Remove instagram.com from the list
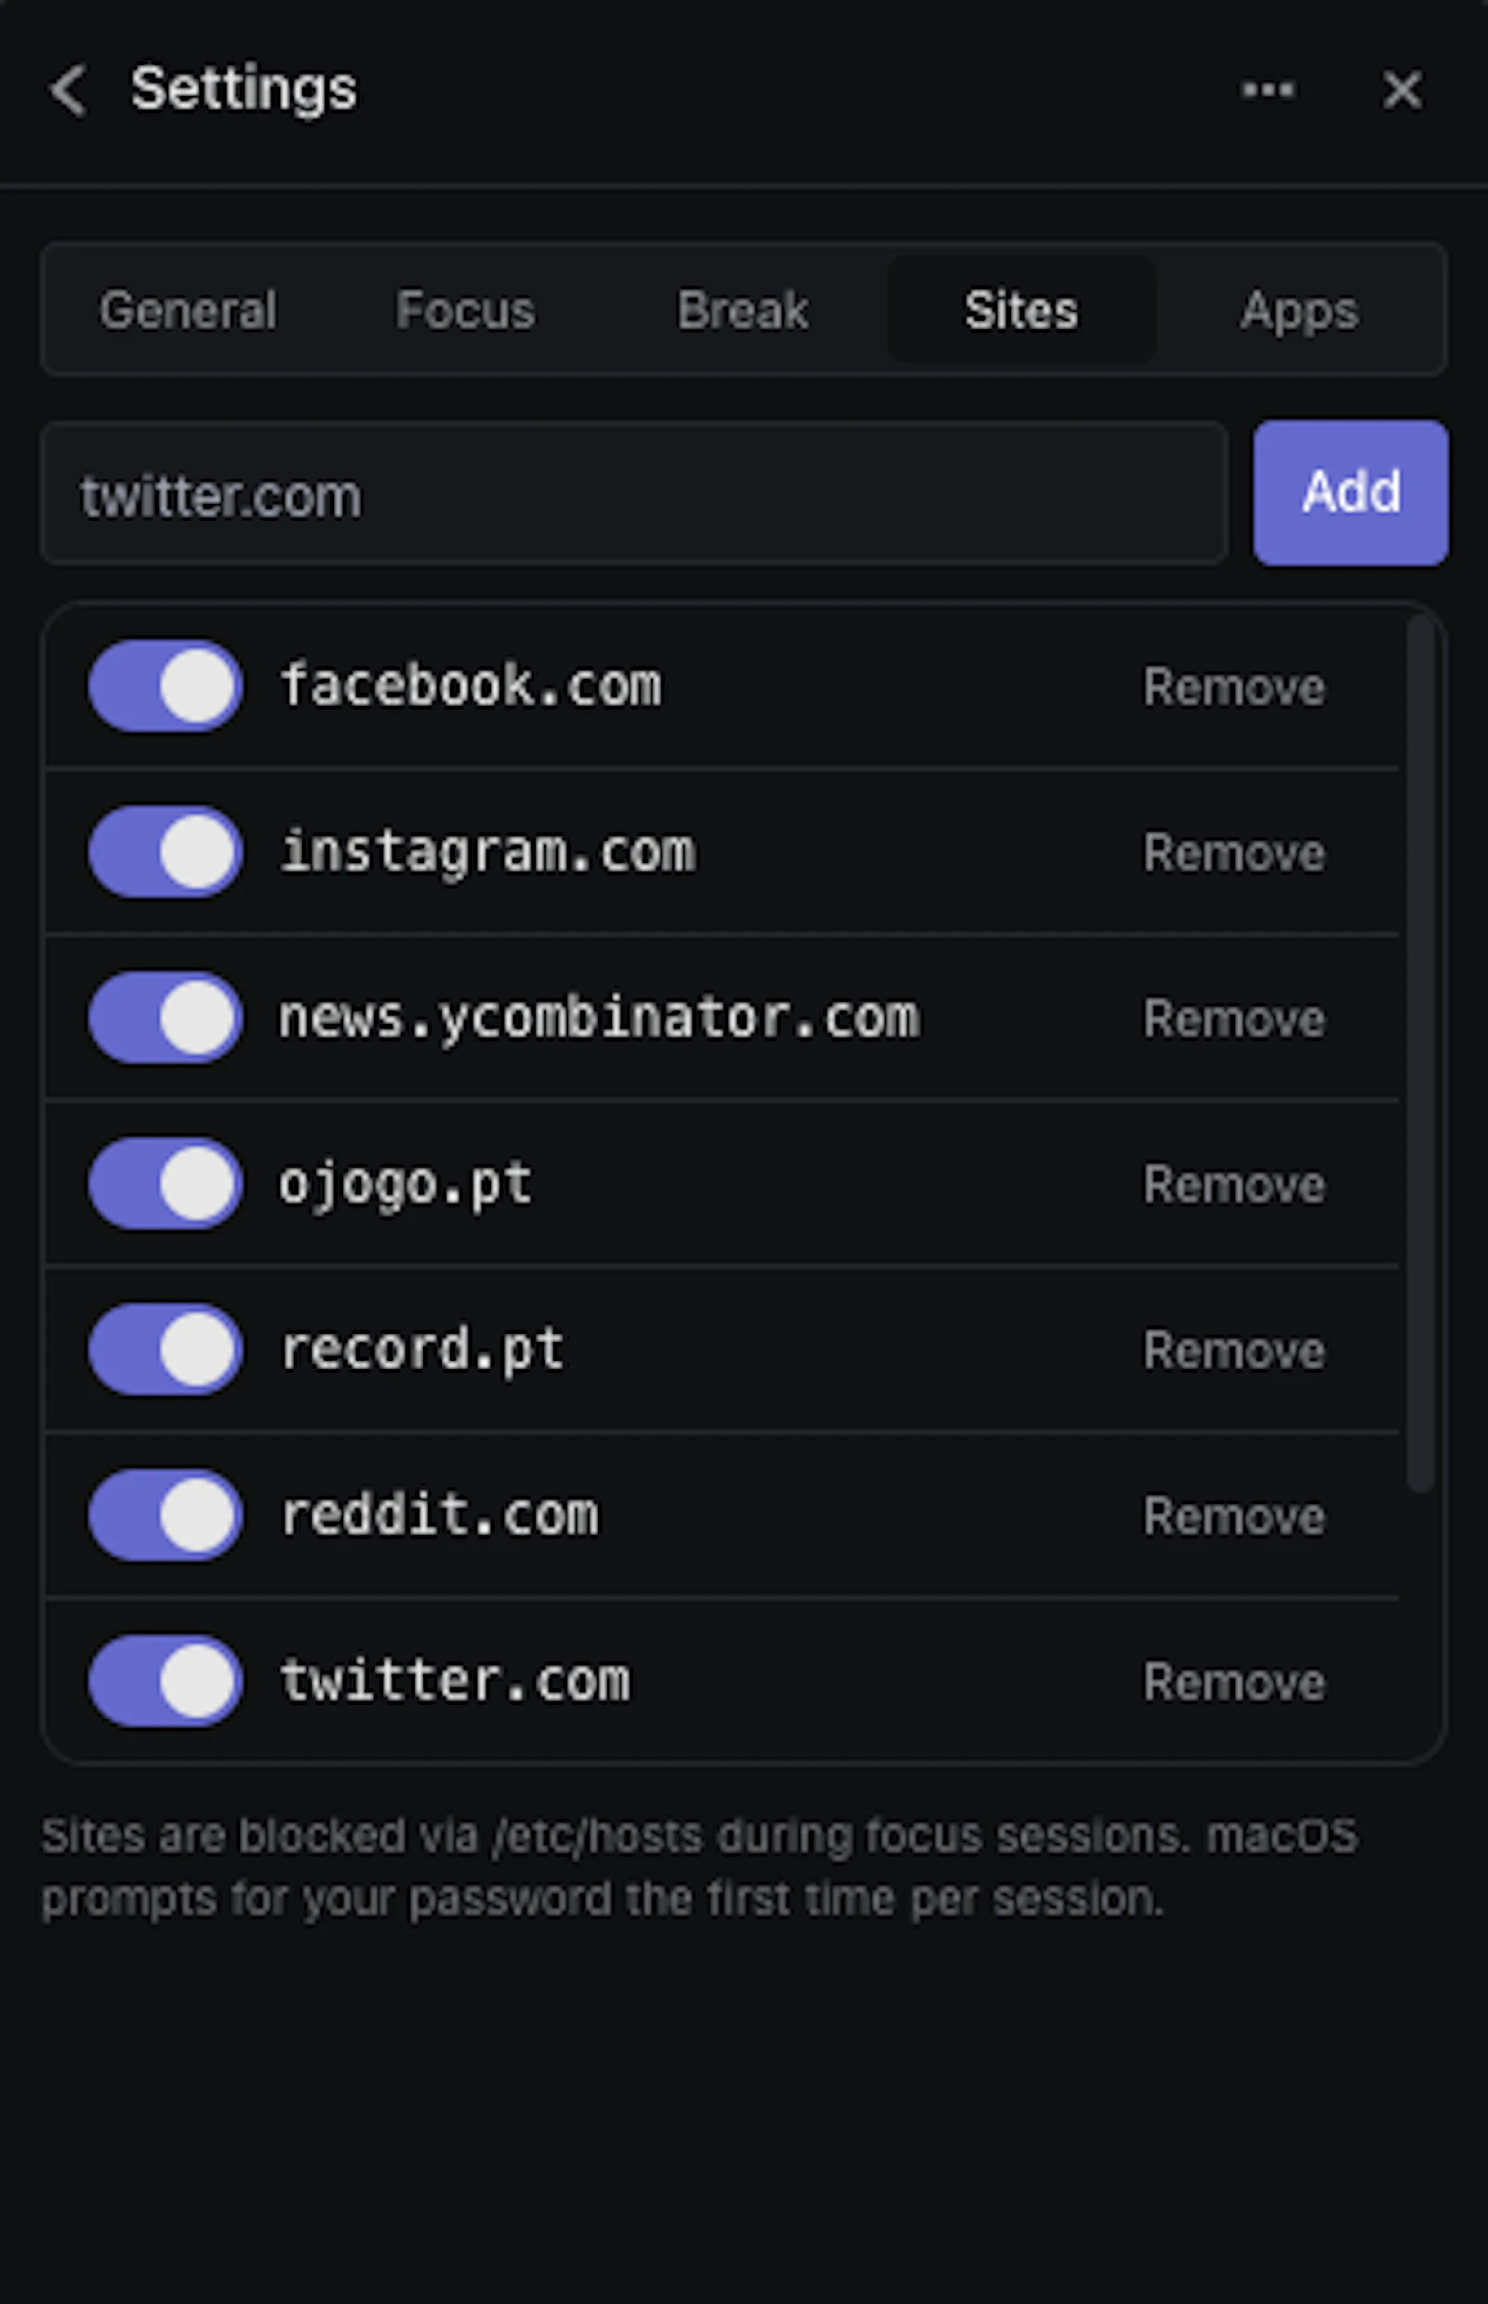 (1234, 853)
